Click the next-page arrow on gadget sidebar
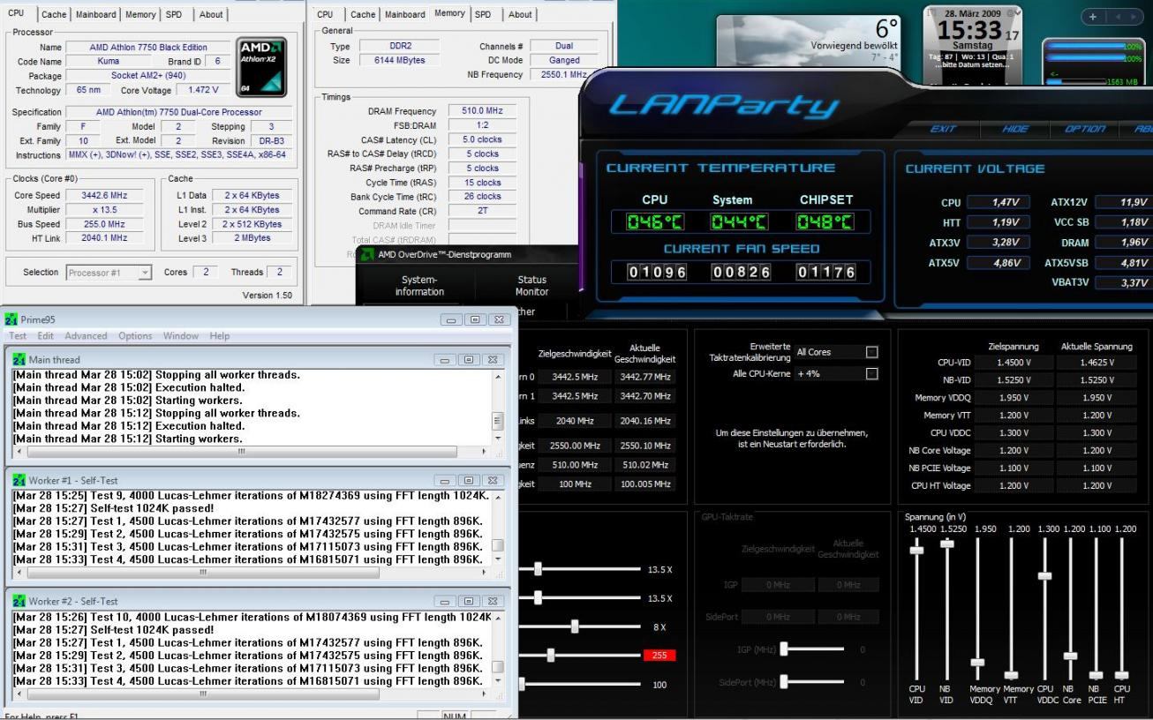This screenshot has width=1153, height=720. pyautogui.click(x=1134, y=18)
